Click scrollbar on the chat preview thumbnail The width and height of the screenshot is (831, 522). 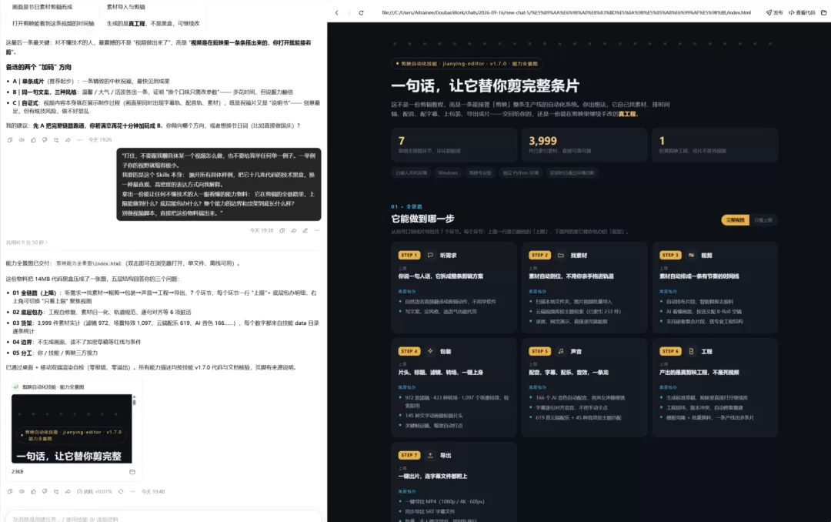click(134, 400)
